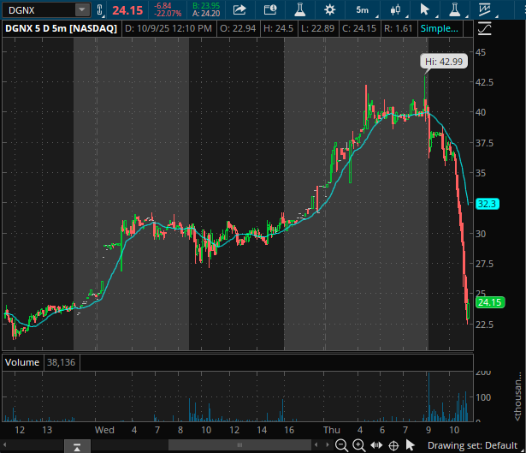Select pointer arrow in top toolbar
The image size is (526, 453).
(x=425, y=9)
